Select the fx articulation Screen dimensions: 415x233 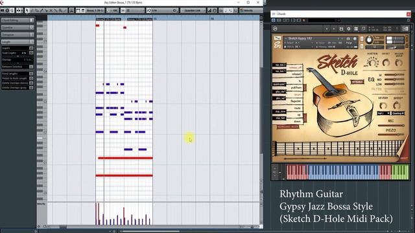(300, 81)
